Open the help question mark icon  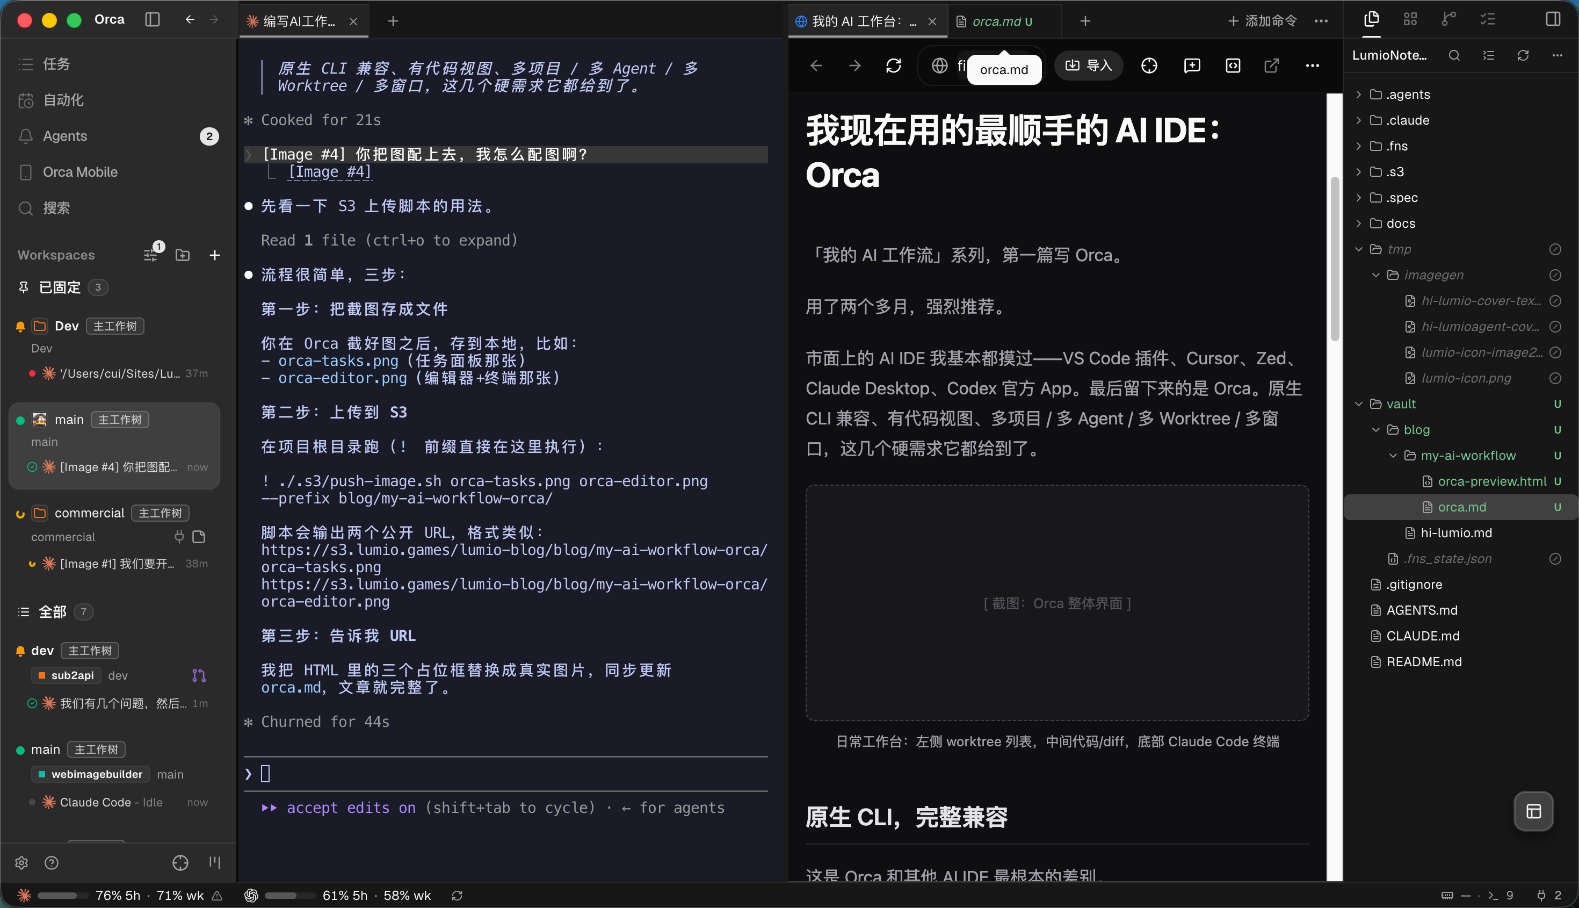[52, 862]
